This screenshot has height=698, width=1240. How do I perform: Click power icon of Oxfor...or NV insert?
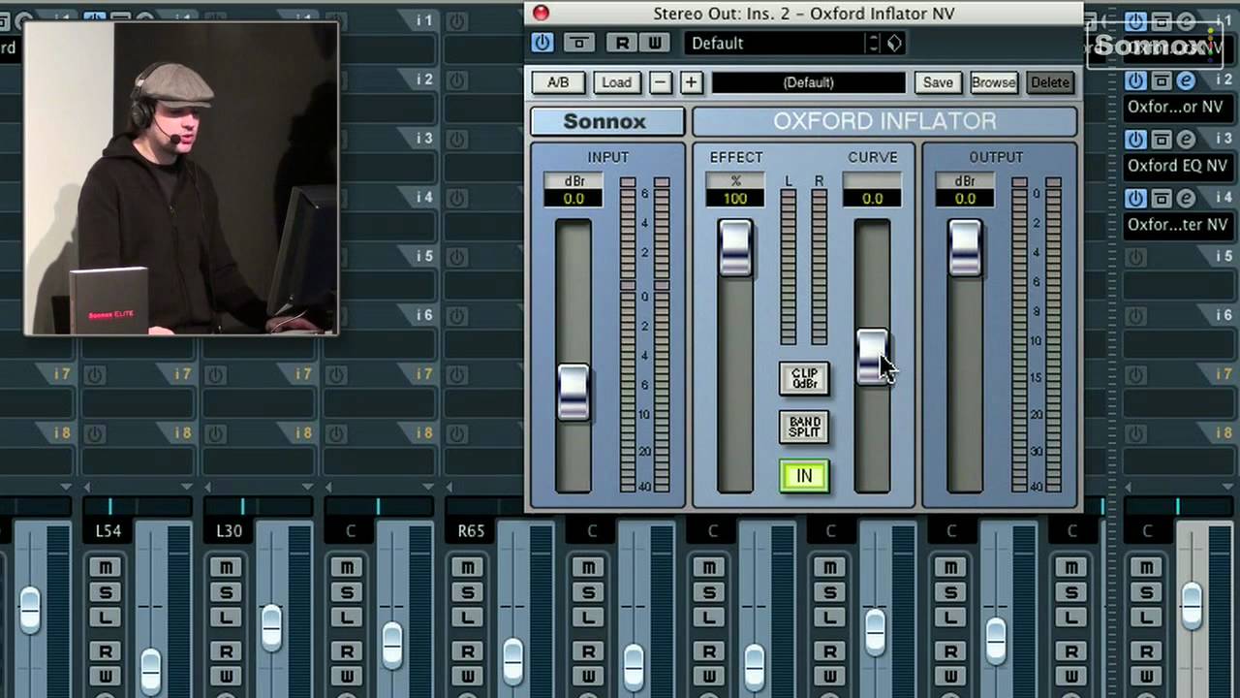[x=1136, y=80]
